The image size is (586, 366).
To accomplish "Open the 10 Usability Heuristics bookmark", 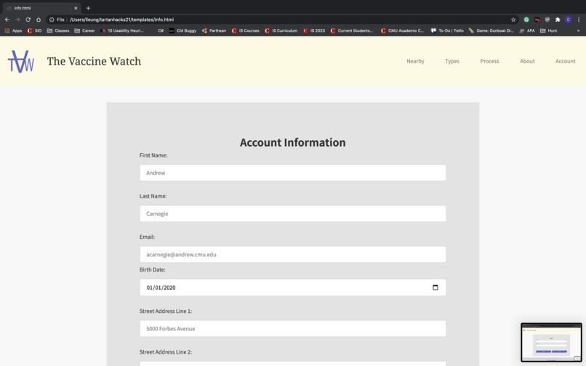I will (121, 30).
